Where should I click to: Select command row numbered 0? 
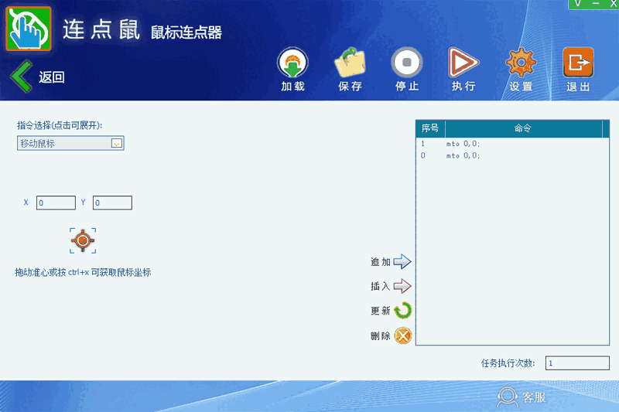(512, 155)
